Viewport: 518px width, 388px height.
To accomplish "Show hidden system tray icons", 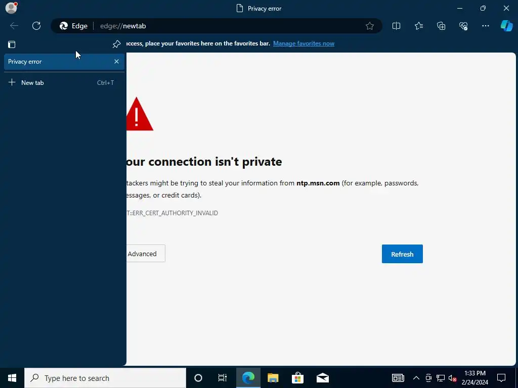I will (416, 378).
